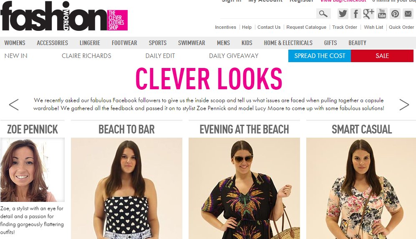Open the WOMENS menu
The height and width of the screenshot is (239, 416).
(x=15, y=43)
